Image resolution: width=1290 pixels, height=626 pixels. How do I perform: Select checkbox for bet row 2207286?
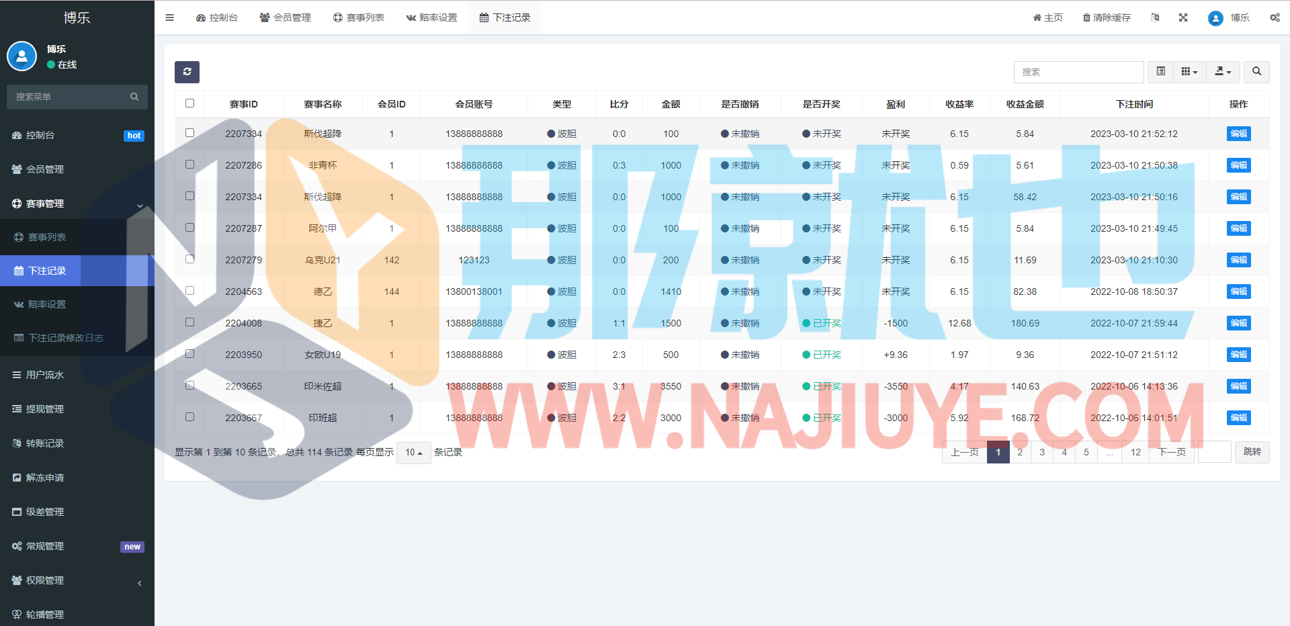click(x=189, y=165)
